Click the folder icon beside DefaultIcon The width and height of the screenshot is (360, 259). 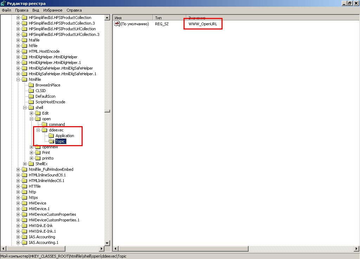pos(31,96)
